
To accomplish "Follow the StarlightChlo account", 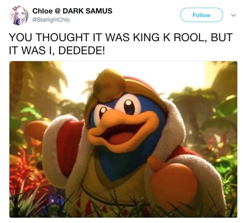I will pyautogui.click(x=201, y=15).
